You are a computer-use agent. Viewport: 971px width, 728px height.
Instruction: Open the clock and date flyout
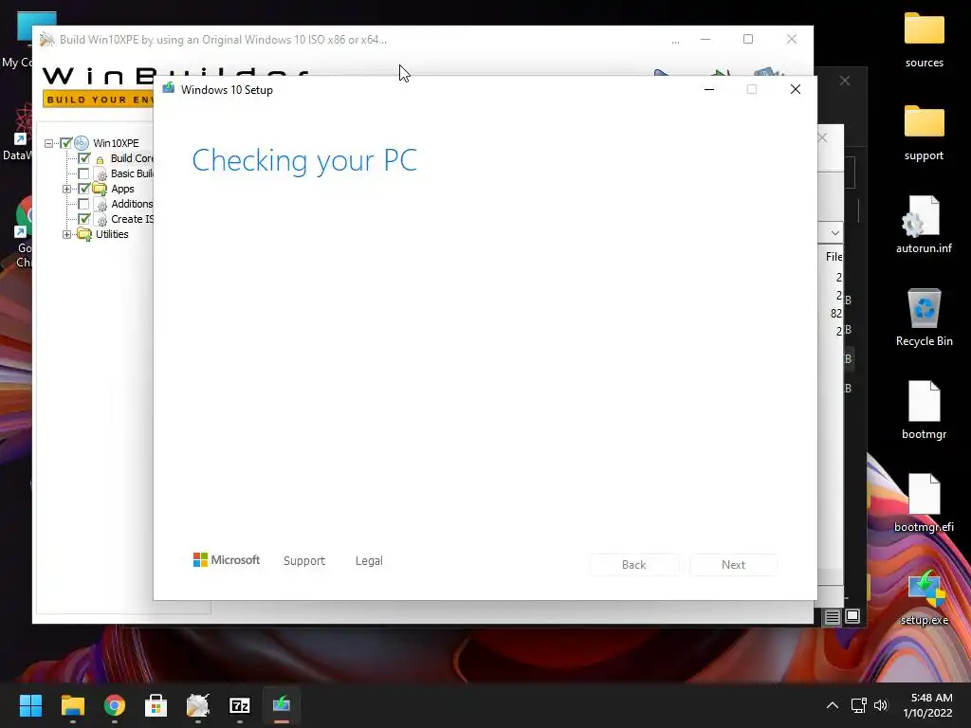click(927, 705)
